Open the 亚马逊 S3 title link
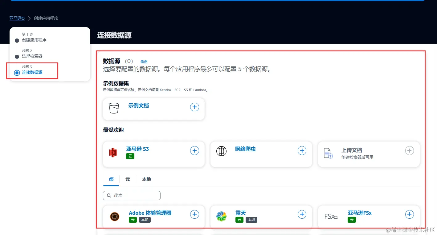 pos(137,149)
